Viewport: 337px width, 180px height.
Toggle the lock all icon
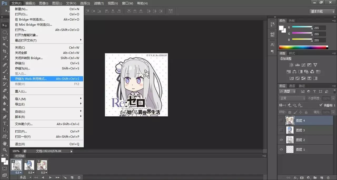tap(306, 112)
